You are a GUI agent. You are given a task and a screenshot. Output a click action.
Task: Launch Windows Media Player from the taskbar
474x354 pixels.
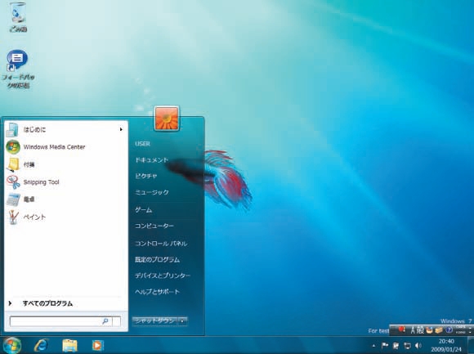pyautogui.click(x=97, y=345)
